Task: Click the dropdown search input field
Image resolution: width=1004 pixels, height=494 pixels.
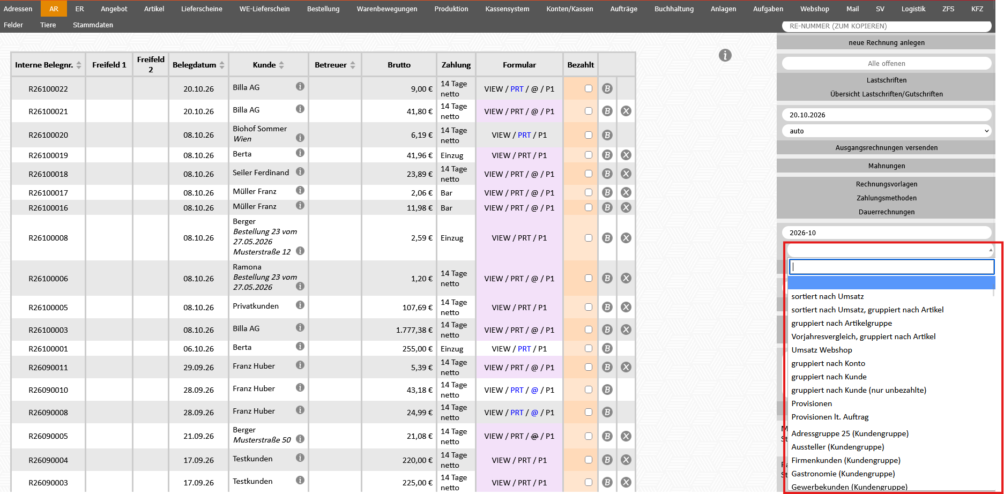Action: 891,267
